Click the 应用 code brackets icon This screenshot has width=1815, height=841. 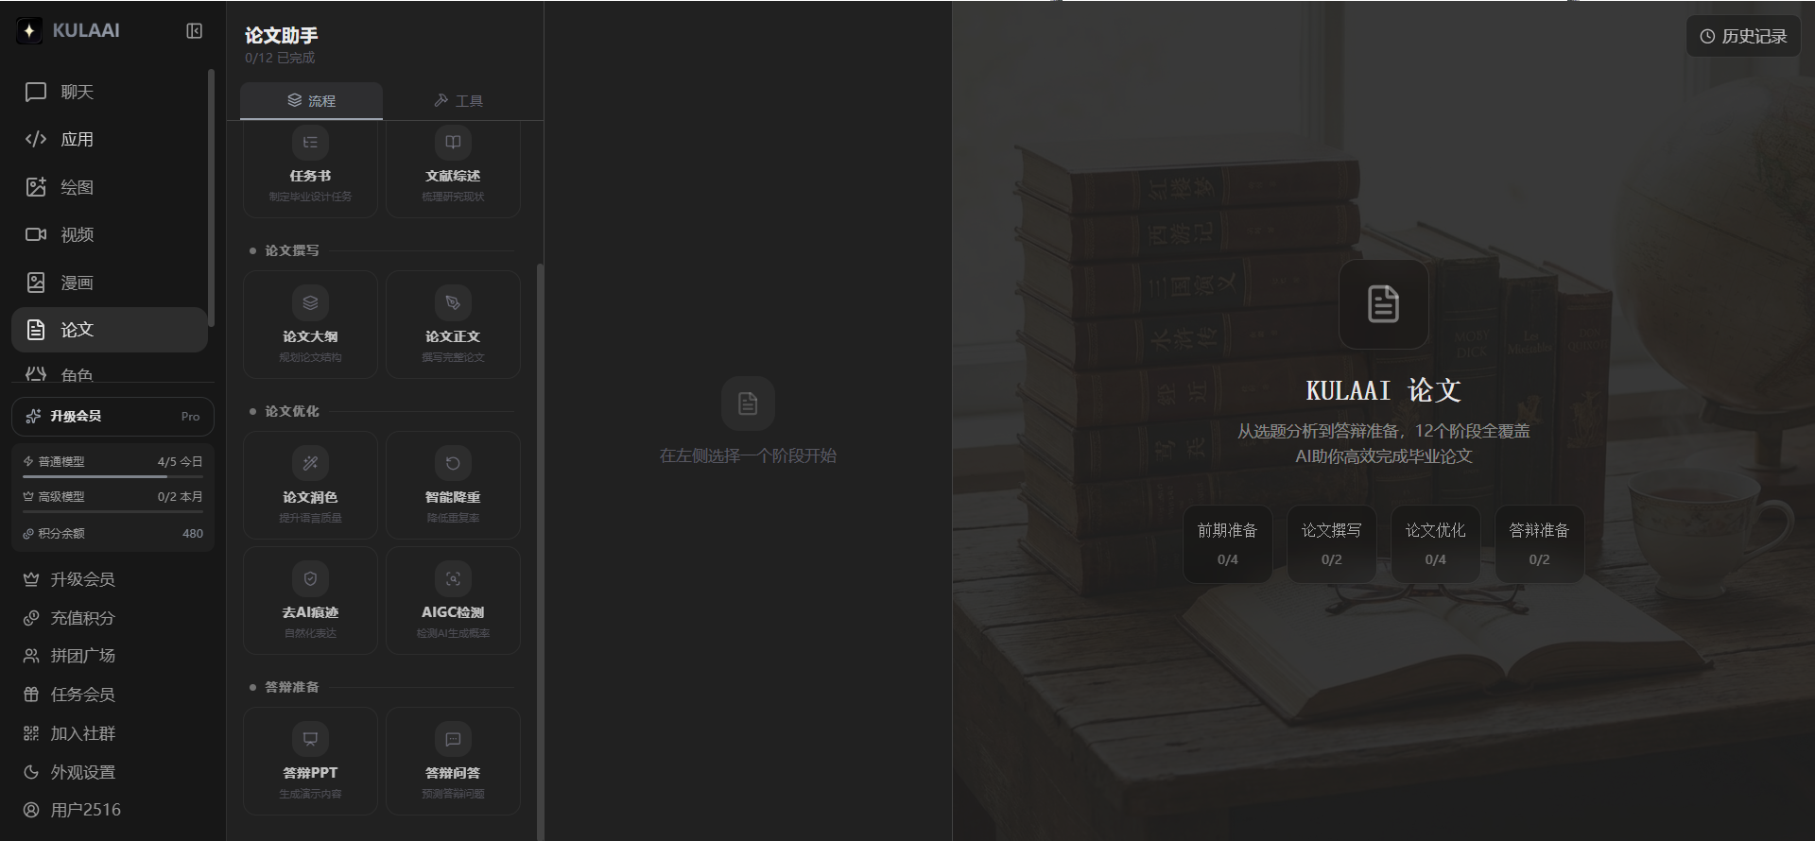(36, 139)
